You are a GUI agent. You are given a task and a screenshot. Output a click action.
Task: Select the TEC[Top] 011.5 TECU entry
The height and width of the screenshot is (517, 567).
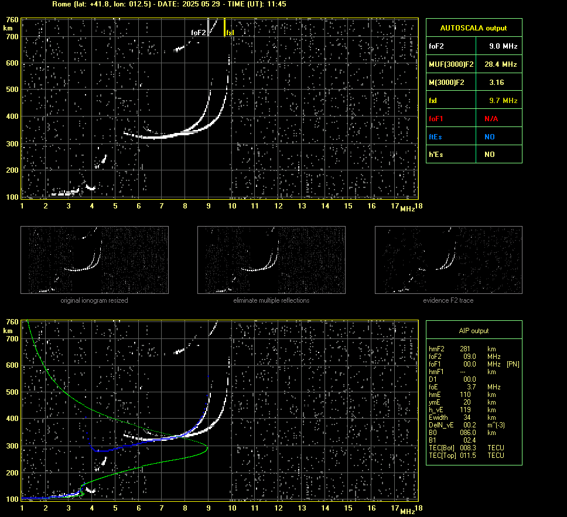coord(466,456)
